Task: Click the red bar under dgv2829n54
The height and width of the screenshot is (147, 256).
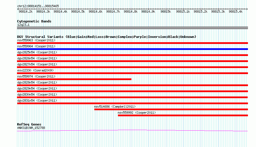Action: (132, 91)
